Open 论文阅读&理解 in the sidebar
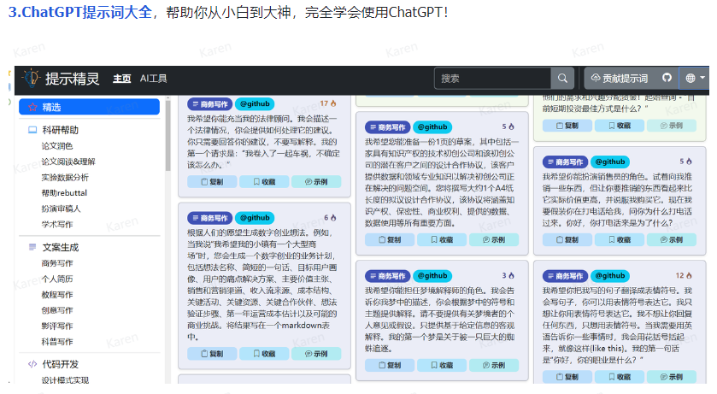Image resolution: width=717 pixels, height=394 pixels. [68, 162]
